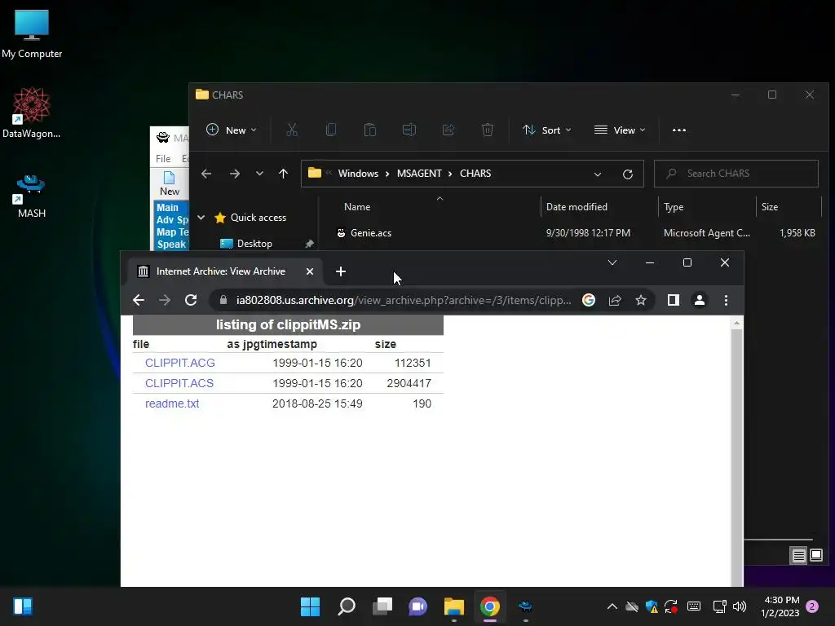
Task: Open Chrome profile avatar menu
Action: point(699,300)
